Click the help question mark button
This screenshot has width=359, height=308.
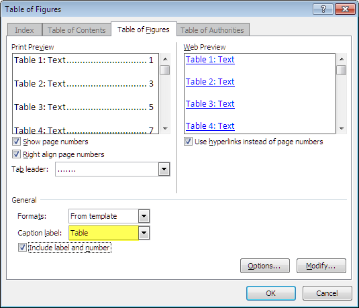pos(323,9)
